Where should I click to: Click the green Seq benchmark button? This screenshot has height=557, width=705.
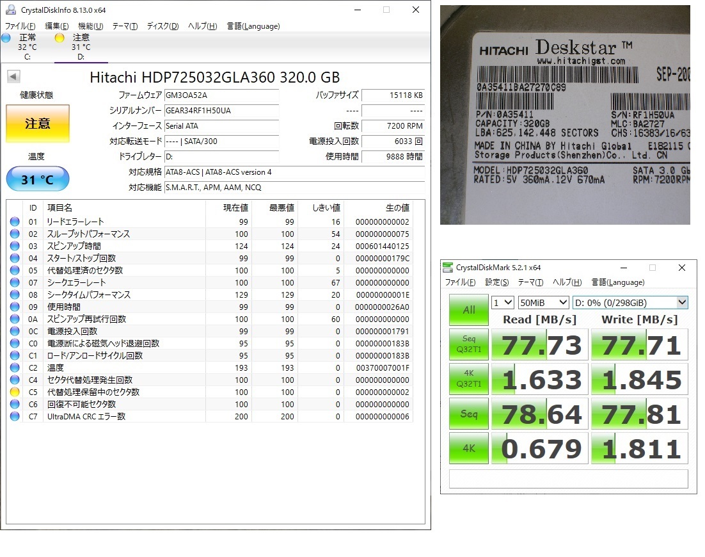(469, 414)
